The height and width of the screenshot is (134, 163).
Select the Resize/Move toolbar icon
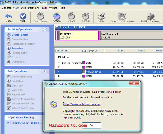coord(40,16)
